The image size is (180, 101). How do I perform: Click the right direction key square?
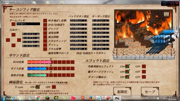pos(19,40)
